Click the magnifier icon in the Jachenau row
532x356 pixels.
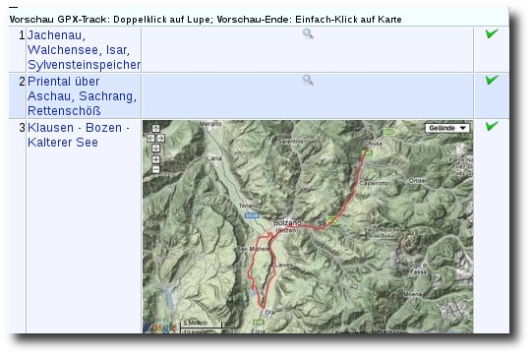(x=308, y=34)
